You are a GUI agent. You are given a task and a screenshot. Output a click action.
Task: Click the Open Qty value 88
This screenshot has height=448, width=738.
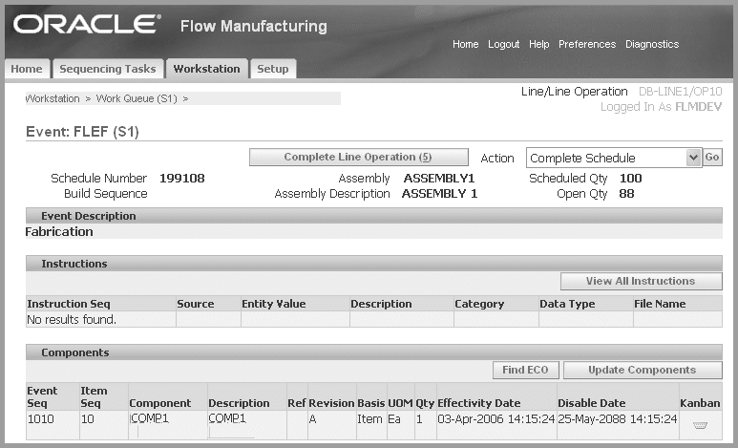coord(626,194)
